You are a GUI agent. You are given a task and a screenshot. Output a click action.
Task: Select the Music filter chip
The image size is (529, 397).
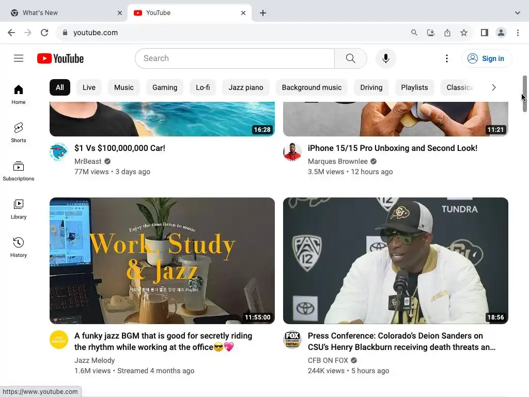click(124, 87)
